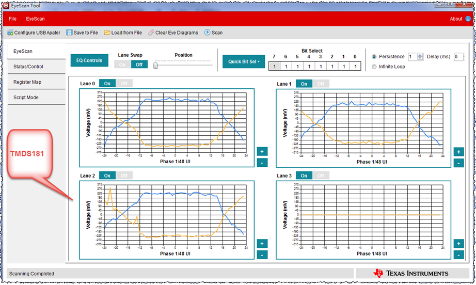Zoom out Lane 3 plot with minus

tap(458, 255)
